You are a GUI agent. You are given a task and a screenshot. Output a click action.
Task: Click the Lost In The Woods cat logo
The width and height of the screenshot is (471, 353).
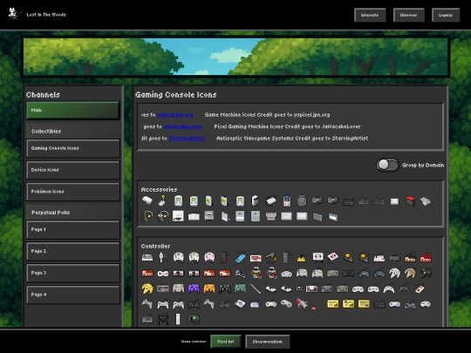[x=14, y=14]
